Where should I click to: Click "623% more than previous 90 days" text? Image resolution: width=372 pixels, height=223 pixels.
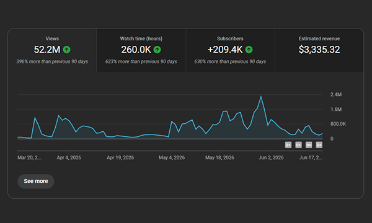(x=141, y=61)
